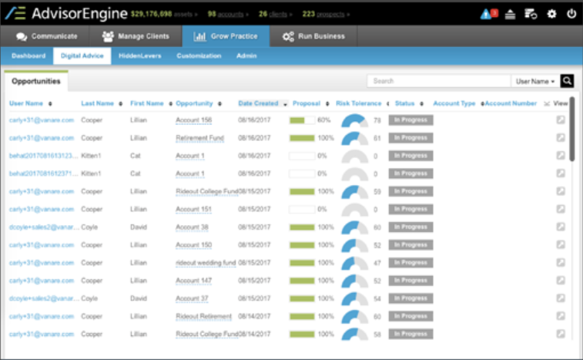This screenshot has height=360, width=583.
Task: Switch to the Digital Advice tab
Action: (82, 56)
